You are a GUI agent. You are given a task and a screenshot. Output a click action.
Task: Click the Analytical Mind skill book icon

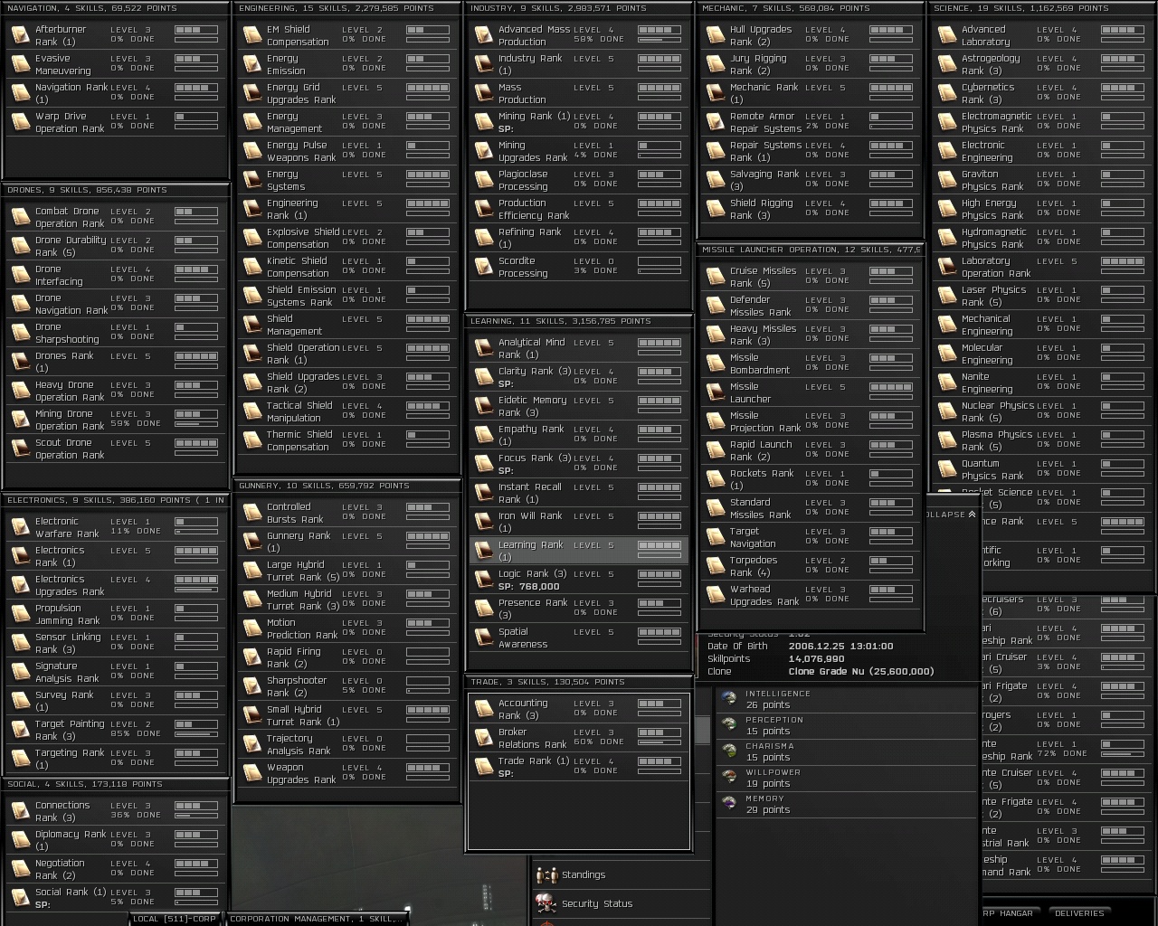coord(484,348)
